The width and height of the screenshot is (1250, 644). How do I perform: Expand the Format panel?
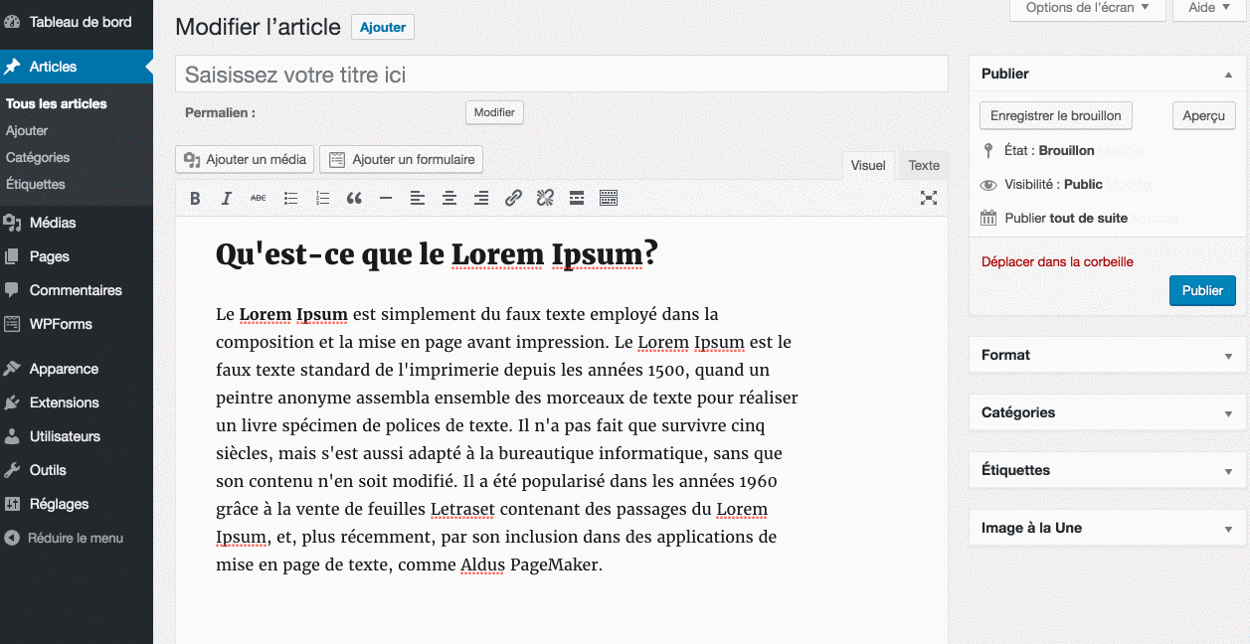tap(1228, 356)
